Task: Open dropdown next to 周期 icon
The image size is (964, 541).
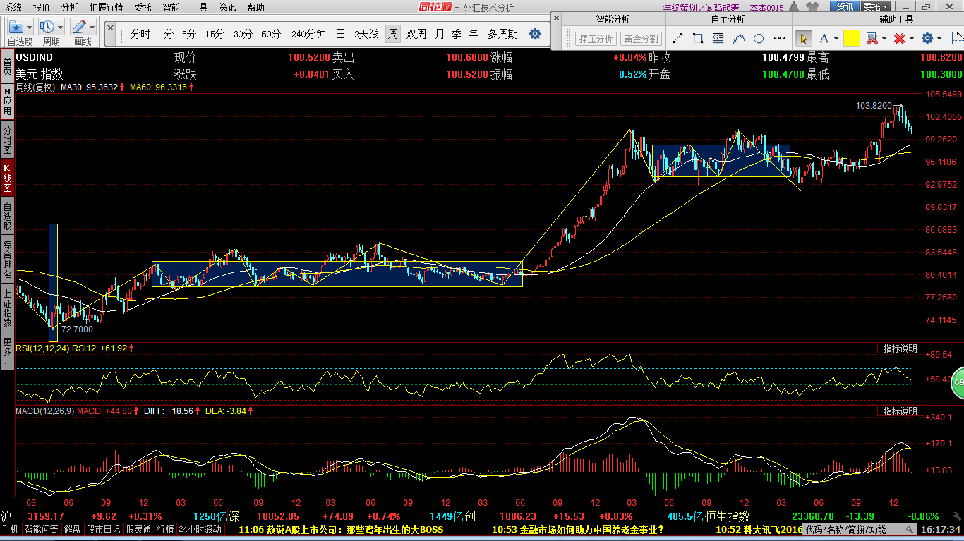Action: pyautogui.click(x=61, y=28)
